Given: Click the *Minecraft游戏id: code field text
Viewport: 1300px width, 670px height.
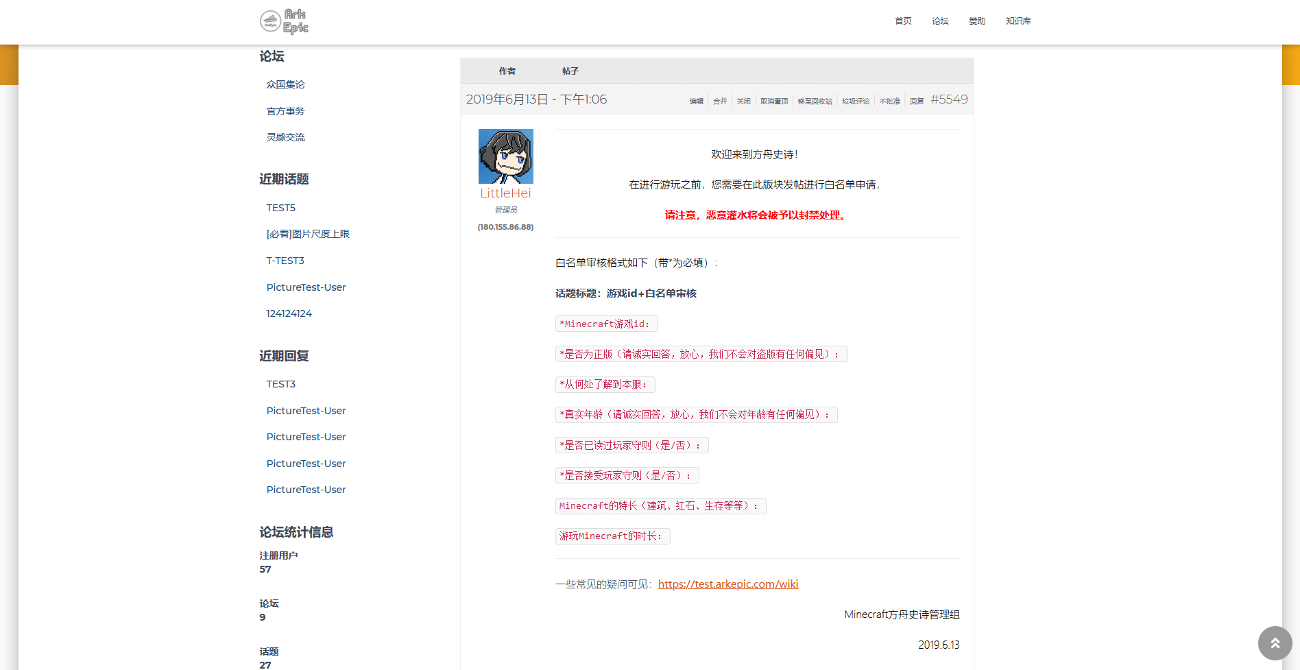Looking at the screenshot, I should coord(606,324).
